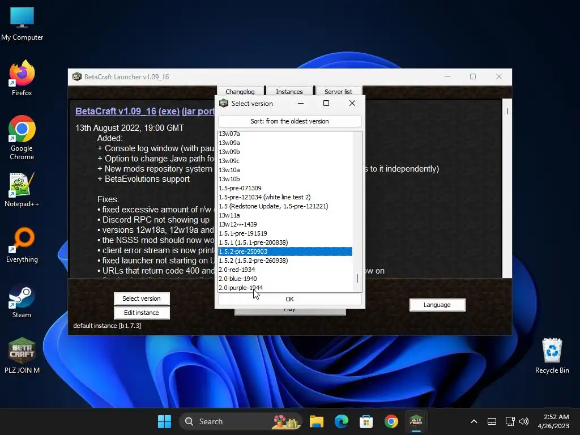Open the Recycle Bin on desktop
The height and width of the screenshot is (435, 580).
[552, 356]
